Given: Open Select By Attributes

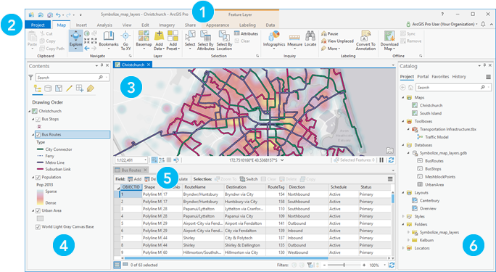Looking at the screenshot, I should tap(206, 41).
